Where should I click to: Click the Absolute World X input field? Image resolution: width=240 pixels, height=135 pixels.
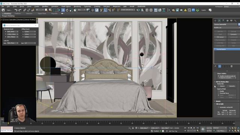(x=12, y=31)
